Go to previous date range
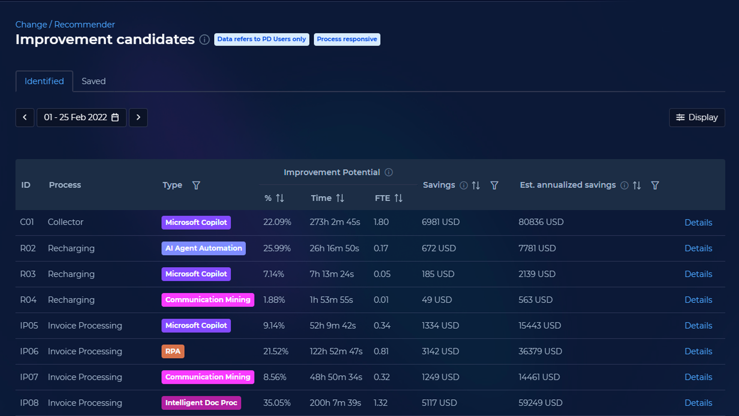 point(25,117)
